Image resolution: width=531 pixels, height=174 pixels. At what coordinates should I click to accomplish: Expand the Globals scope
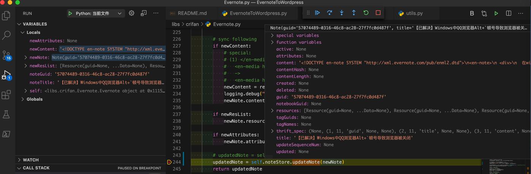click(23, 99)
